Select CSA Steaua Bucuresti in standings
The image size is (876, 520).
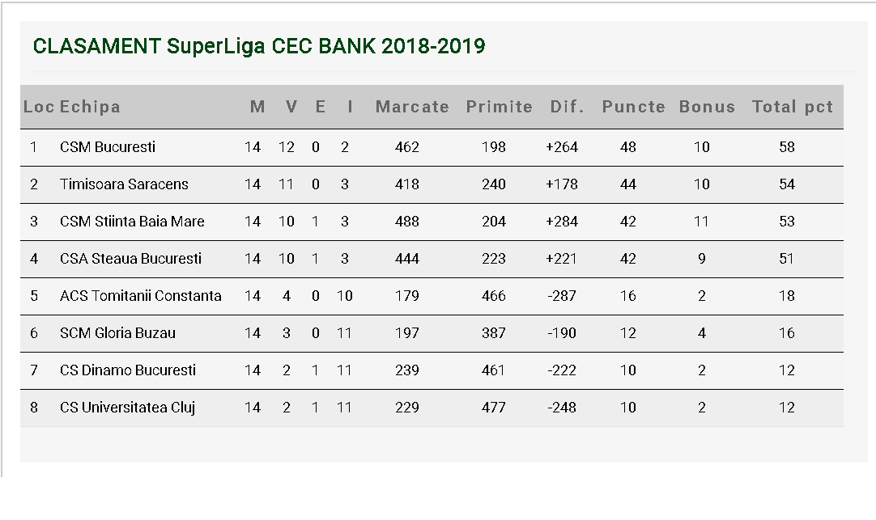pyautogui.click(x=130, y=259)
